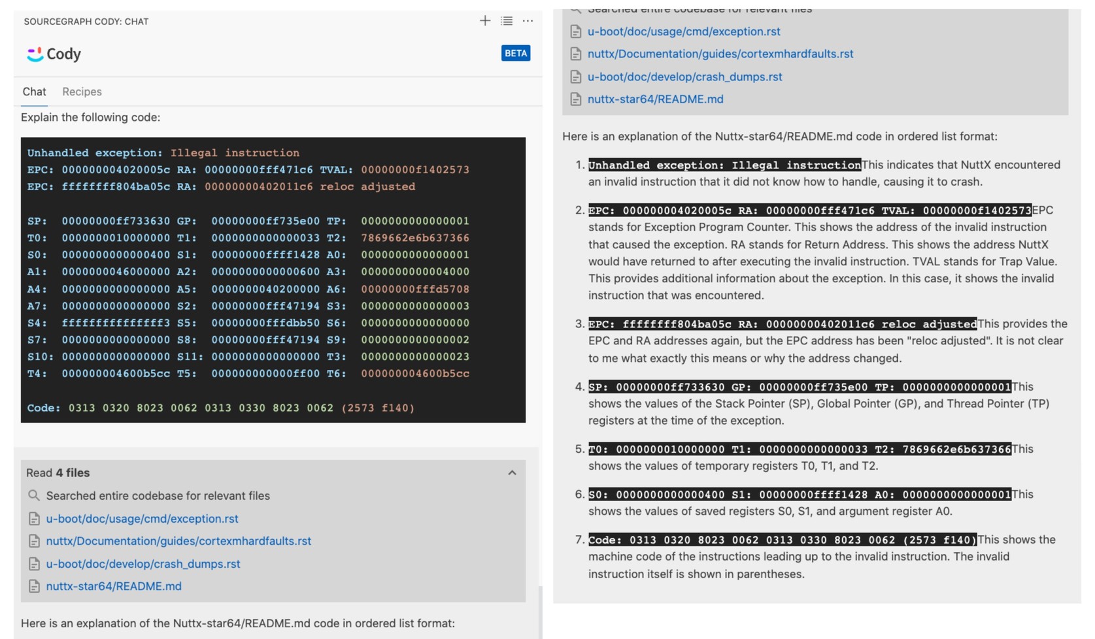Image resolution: width=1095 pixels, height=639 pixels.
Task: Click file icon beside right crash_dumps.rst link
Action: coord(575,77)
